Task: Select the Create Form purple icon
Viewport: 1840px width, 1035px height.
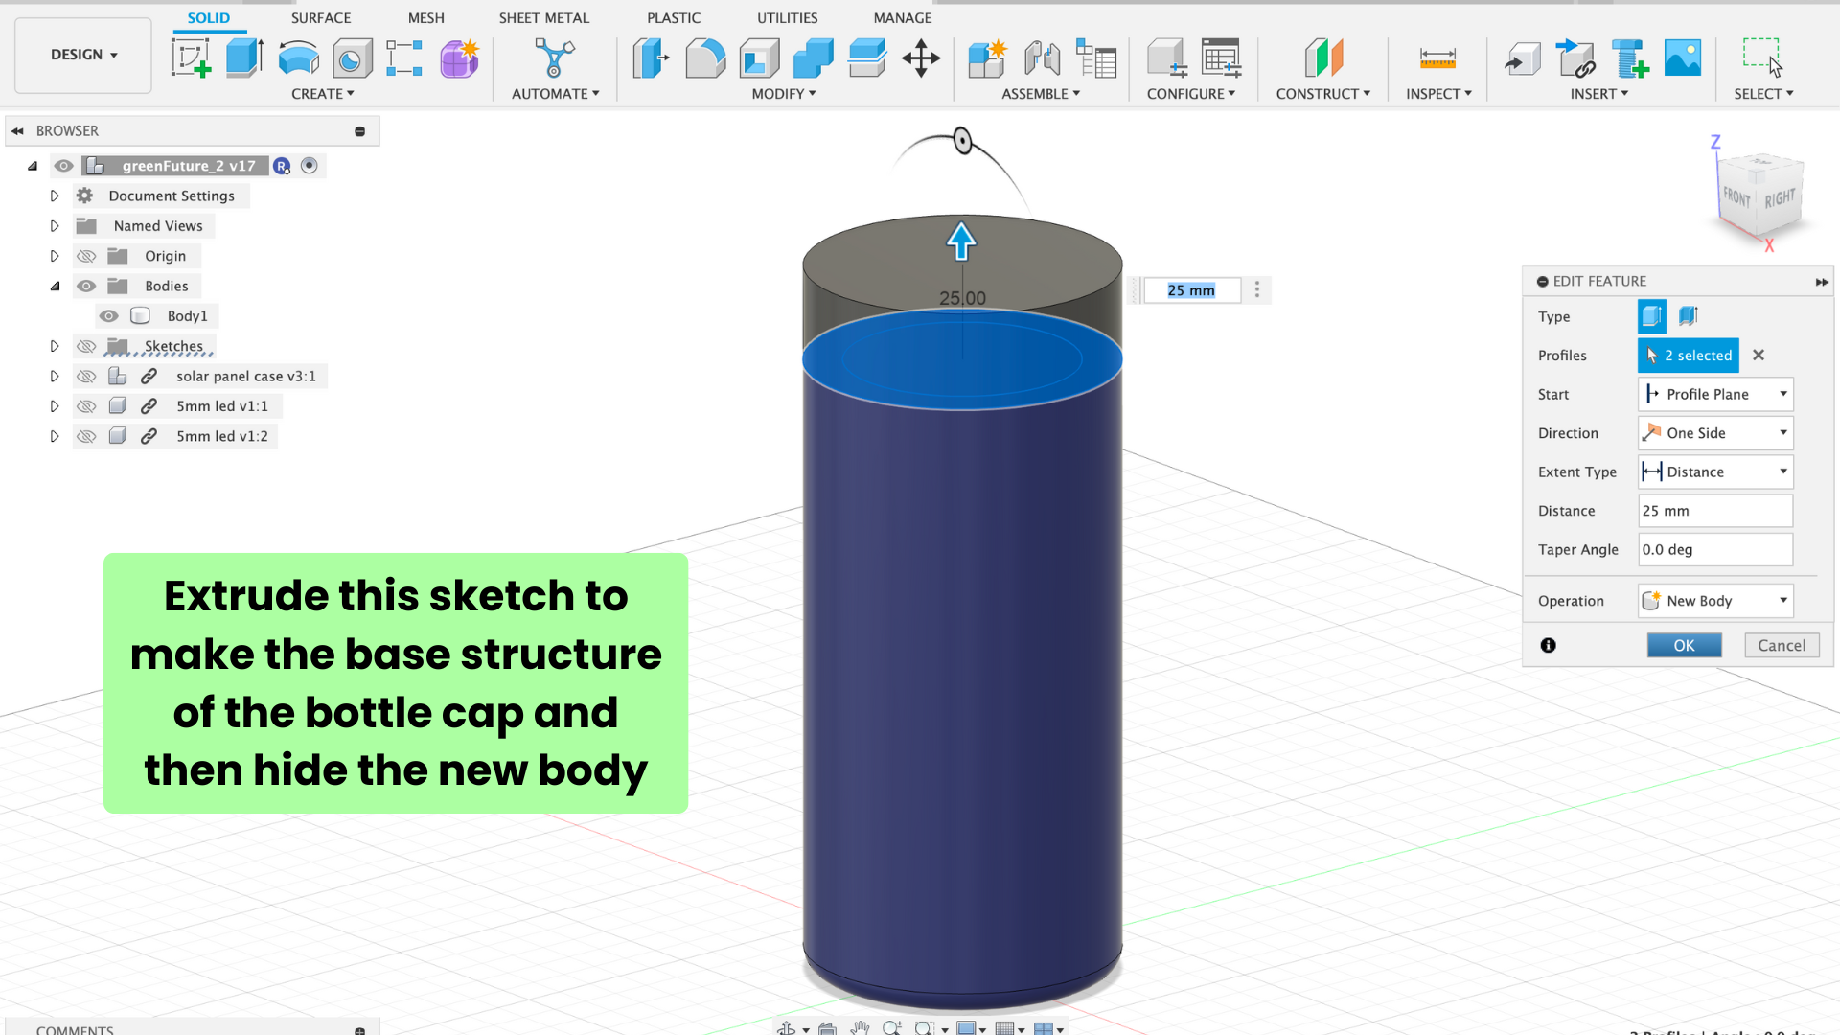Action: [459, 58]
